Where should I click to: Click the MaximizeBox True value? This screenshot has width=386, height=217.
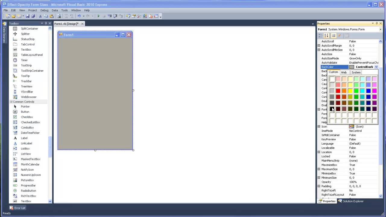pos(363,165)
